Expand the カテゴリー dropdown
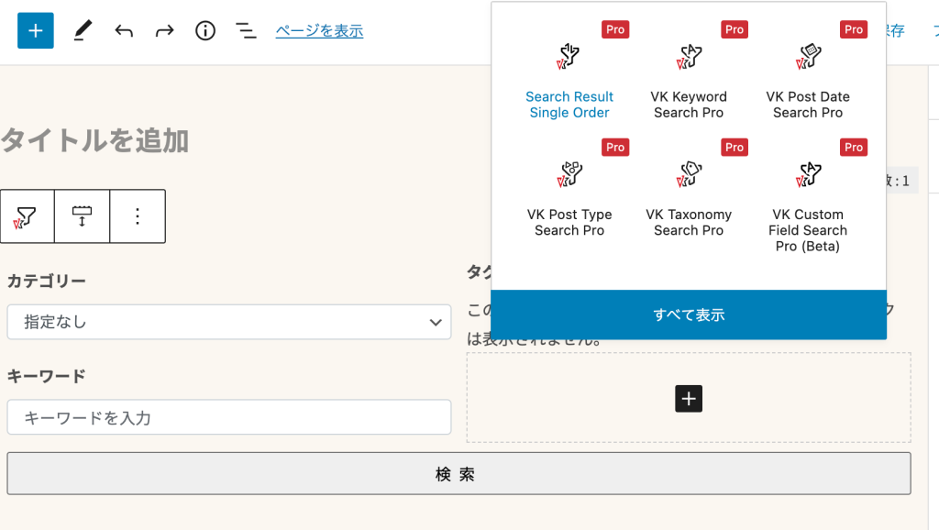The image size is (939, 530). coord(228,322)
